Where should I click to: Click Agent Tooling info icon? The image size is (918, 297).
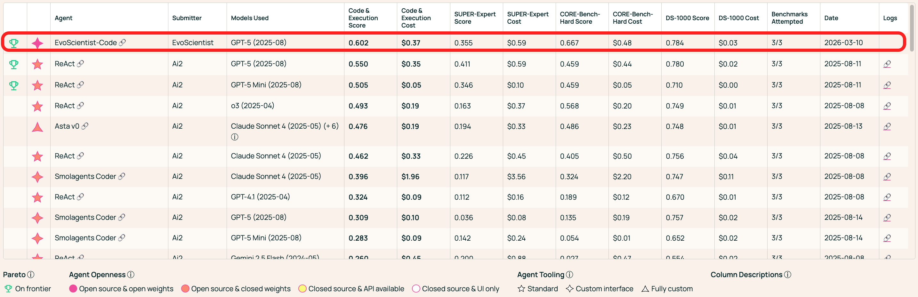pyautogui.click(x=569, y=275)
